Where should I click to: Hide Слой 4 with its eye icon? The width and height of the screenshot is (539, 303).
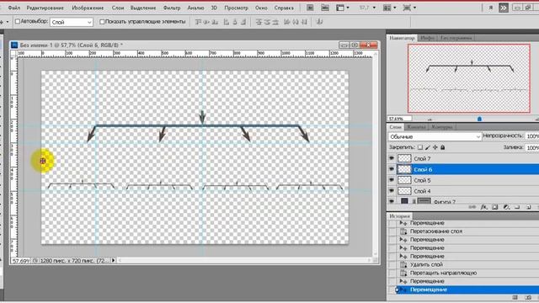[392, 191]
